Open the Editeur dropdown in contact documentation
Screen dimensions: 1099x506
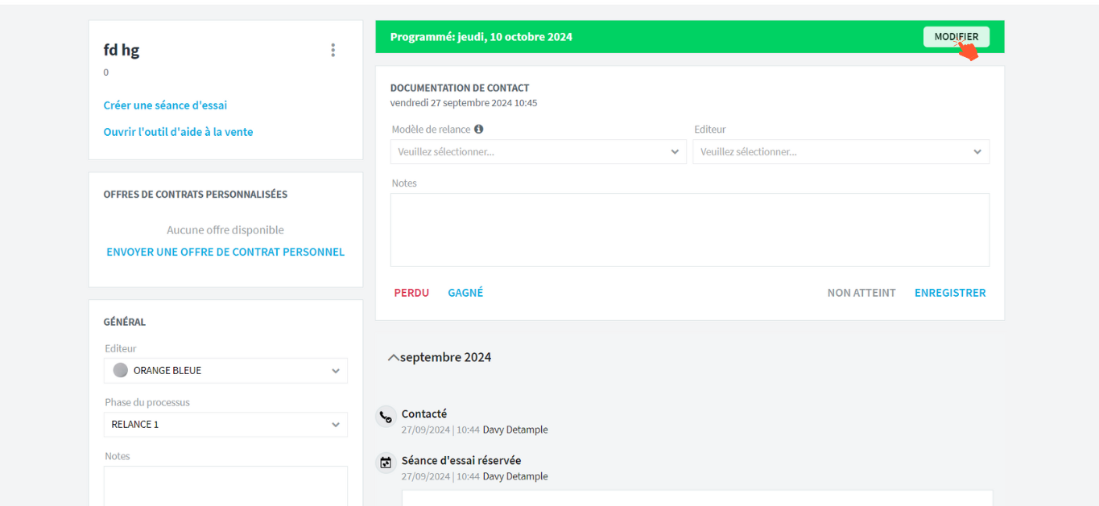(x=841, y=151)
